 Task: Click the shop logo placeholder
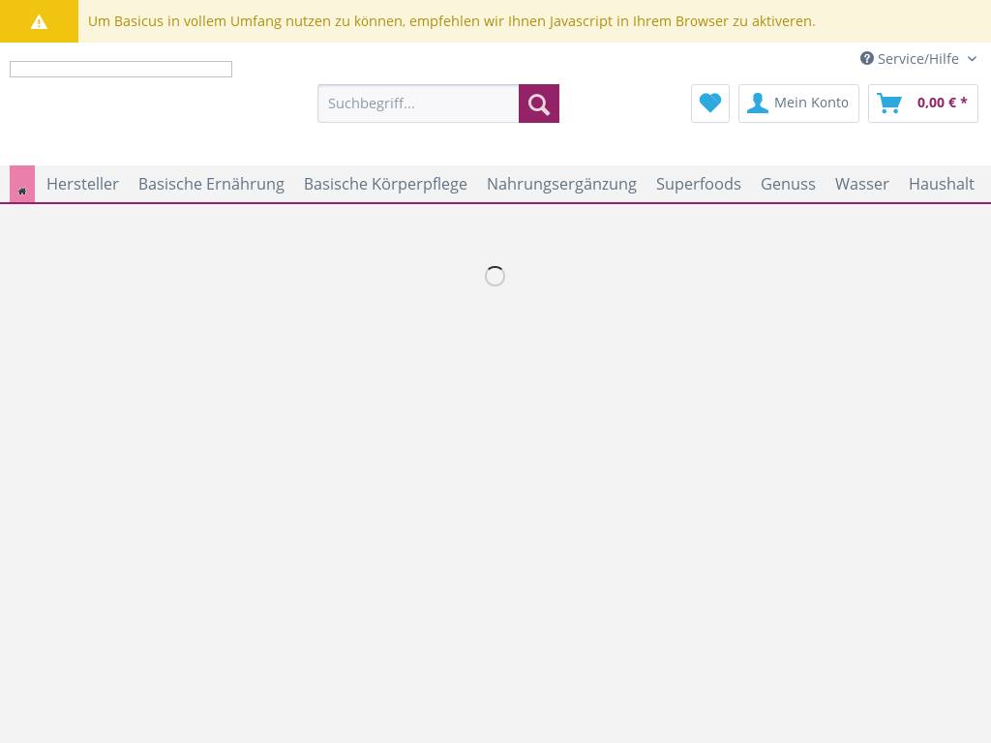pyautogui.click(x=121, y=69)
